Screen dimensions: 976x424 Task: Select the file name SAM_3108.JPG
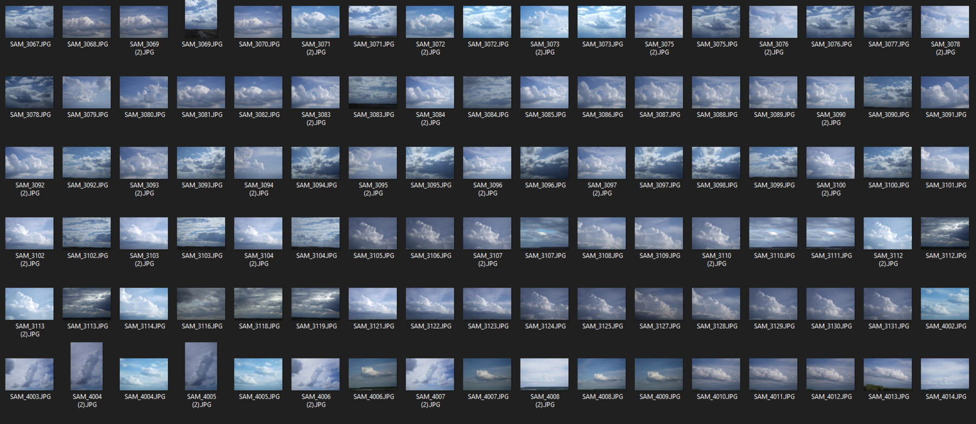(x=602, y=256)
